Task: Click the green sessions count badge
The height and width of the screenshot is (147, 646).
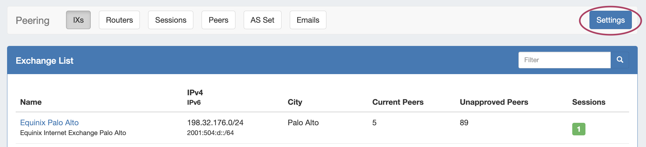Action: tap(578, 129)
